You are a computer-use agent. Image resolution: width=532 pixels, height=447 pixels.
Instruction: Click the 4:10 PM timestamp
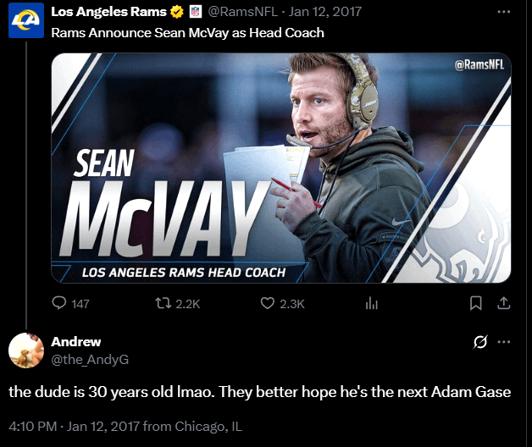[x=33, y=427]
